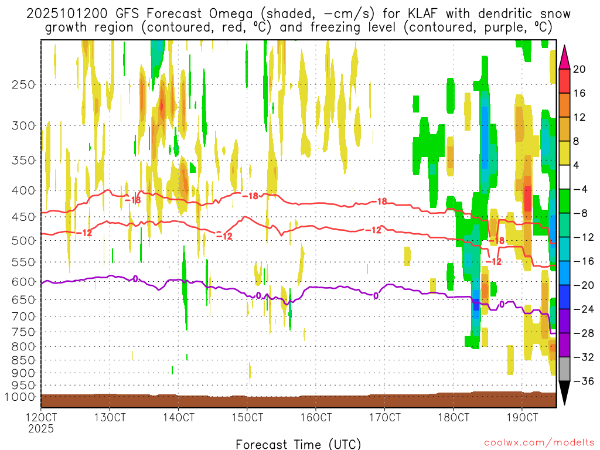The height and width of the screenshot is (450, 600).
Task: Click the color bar value label '-28'
Action: click(x=584, y=333)
